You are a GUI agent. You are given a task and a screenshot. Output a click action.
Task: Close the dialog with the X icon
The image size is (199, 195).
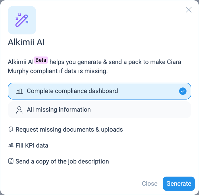point(189,10)
